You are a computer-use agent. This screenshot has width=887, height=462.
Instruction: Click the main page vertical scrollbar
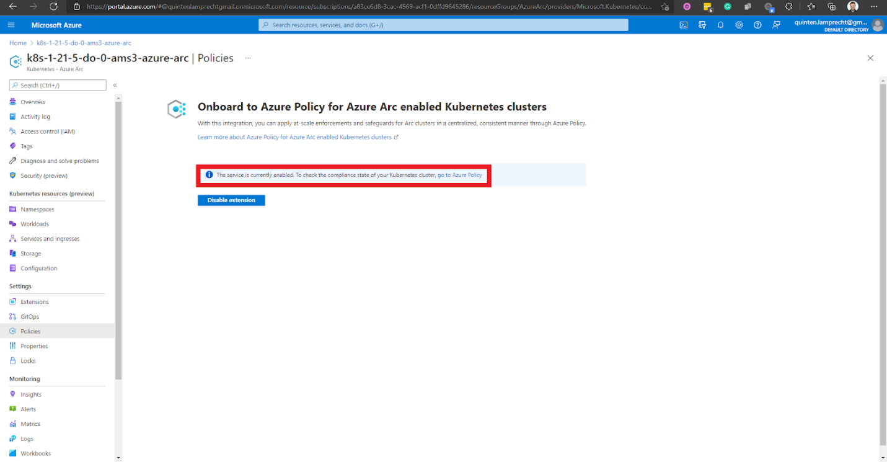pos(883,264)
